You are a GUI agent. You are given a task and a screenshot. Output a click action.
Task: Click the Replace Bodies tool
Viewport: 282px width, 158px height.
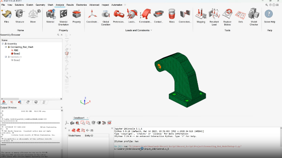pos(227,17)
